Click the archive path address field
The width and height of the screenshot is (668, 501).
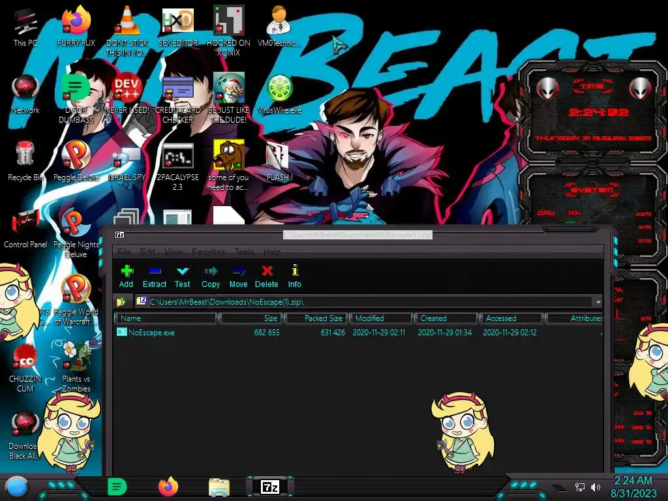[364, 301]
